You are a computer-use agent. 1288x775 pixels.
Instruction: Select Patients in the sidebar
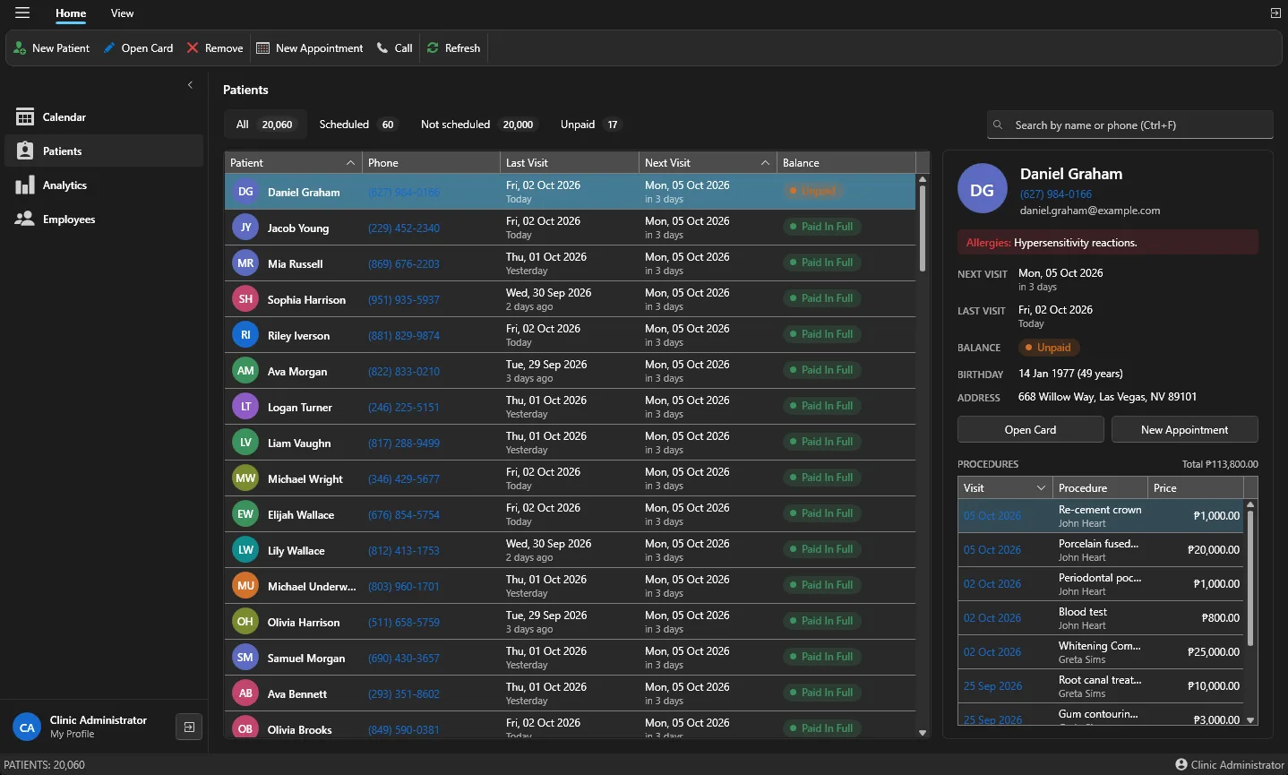(x=104, y=151)
